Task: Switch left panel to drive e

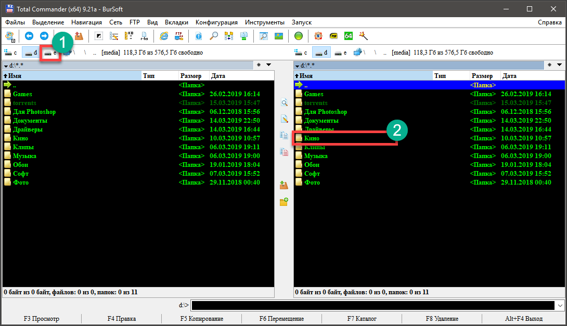Action: click(x=50, y=53)
